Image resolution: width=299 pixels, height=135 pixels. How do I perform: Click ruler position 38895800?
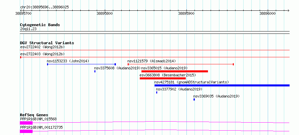coord(105,14)
